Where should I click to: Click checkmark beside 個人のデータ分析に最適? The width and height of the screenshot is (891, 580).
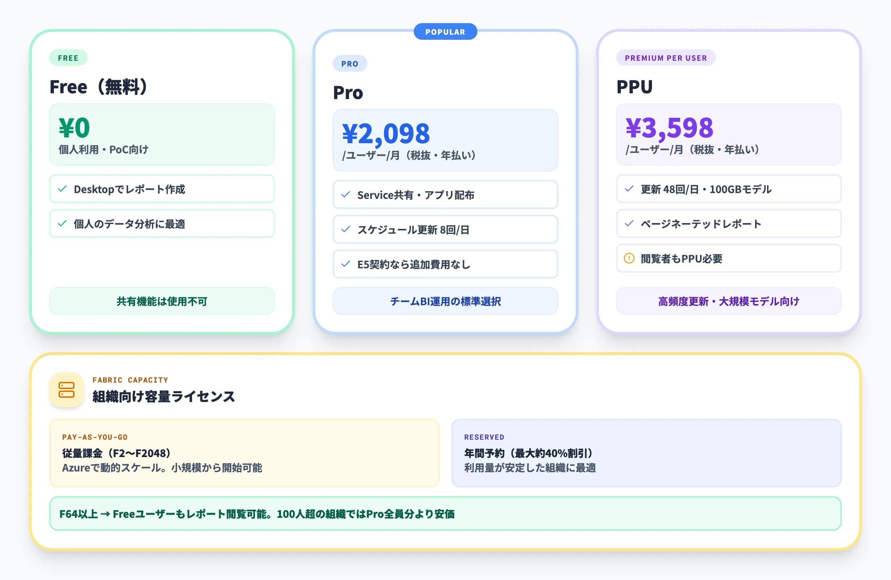coord(63,223)
